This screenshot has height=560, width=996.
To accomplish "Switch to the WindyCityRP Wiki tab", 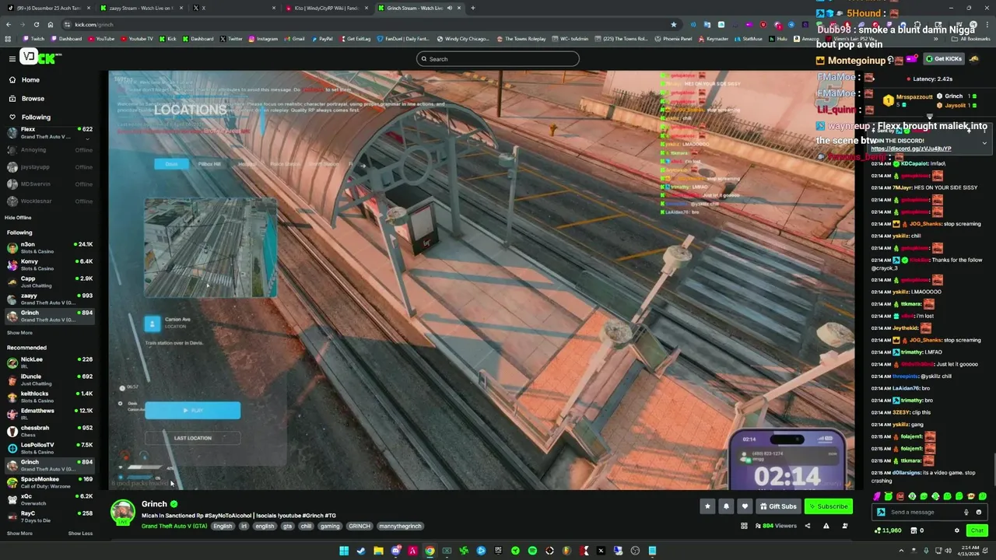I will pos(325,8).
